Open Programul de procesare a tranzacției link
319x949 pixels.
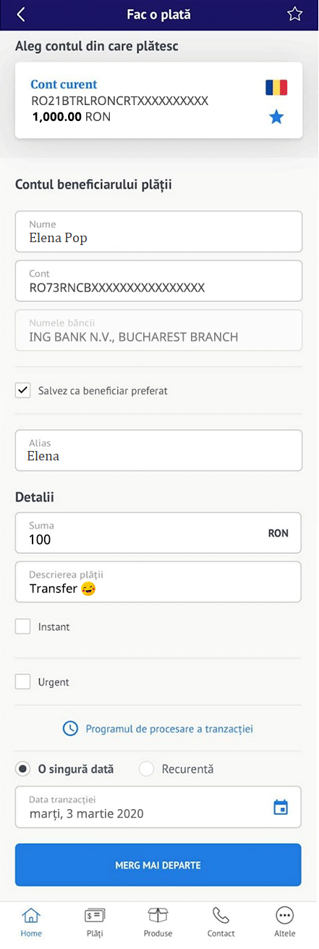tap(169, 729)
